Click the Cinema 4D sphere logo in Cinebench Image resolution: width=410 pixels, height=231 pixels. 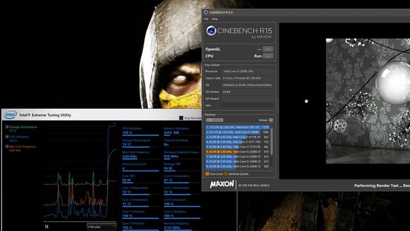[211, 31]
